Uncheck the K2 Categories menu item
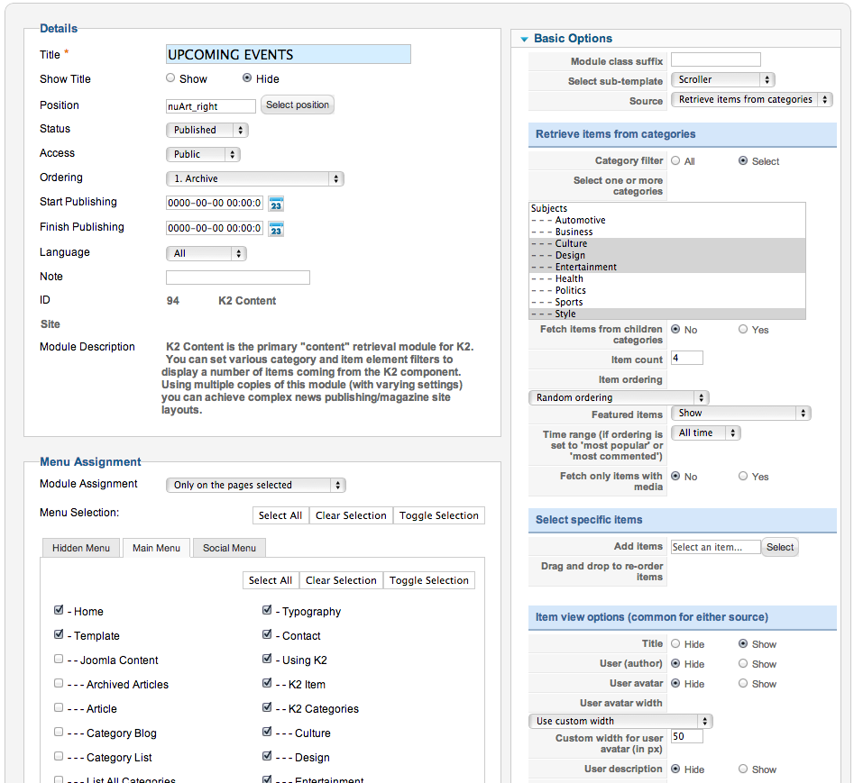Image resolution: width=854 pixels, height=783 pixels. coord(267,707)
